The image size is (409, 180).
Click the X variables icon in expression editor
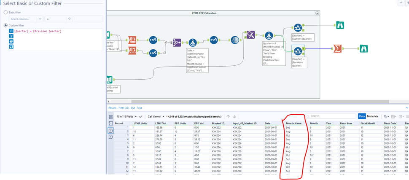11,36
